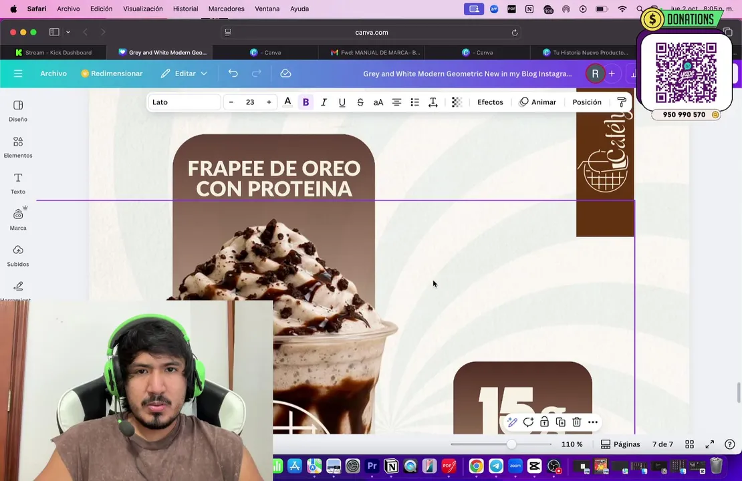Viewport: 742px width, 481px height.
Task: Toggle bold formatting
Action: [x=305, y=102]
